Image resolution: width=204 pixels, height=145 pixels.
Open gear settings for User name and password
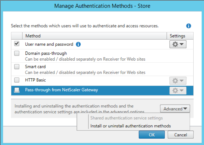(177, 44)
